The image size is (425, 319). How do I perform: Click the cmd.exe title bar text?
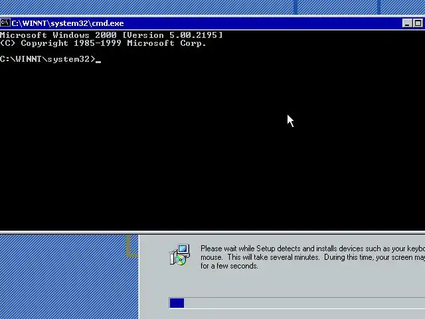point(68,23)
